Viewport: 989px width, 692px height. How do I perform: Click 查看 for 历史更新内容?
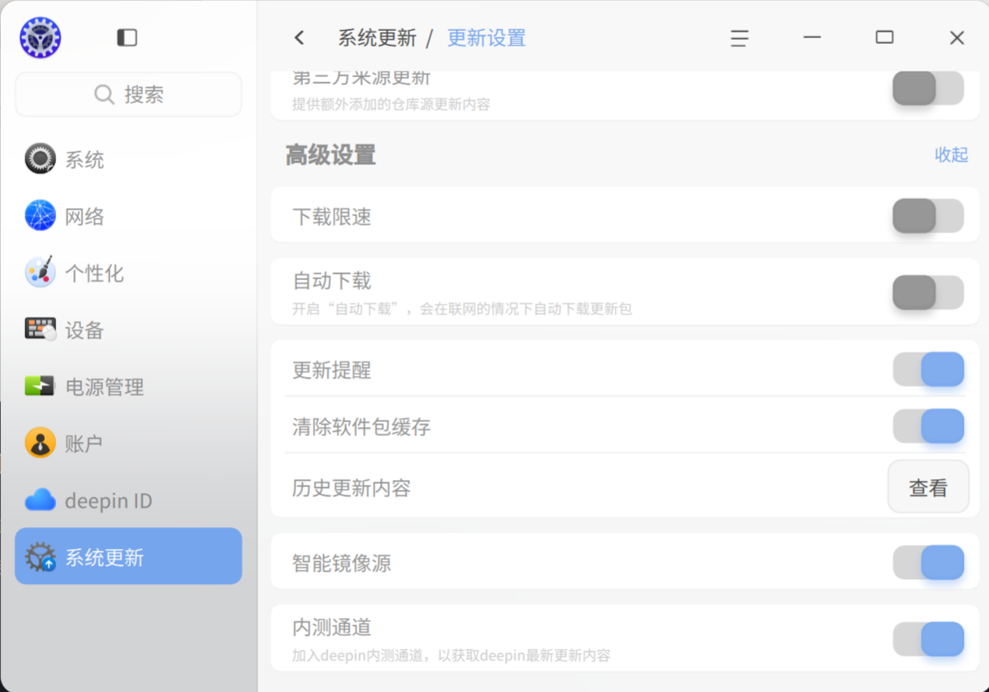(x=928, y=487)
